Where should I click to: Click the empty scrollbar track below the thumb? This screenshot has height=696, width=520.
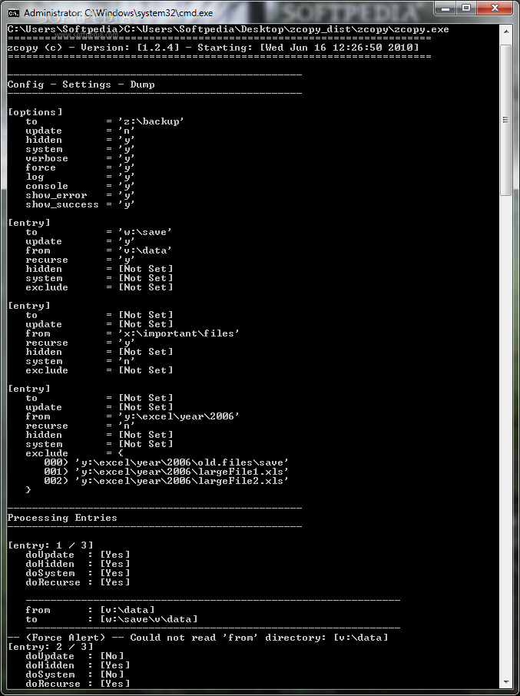(506, 434)
